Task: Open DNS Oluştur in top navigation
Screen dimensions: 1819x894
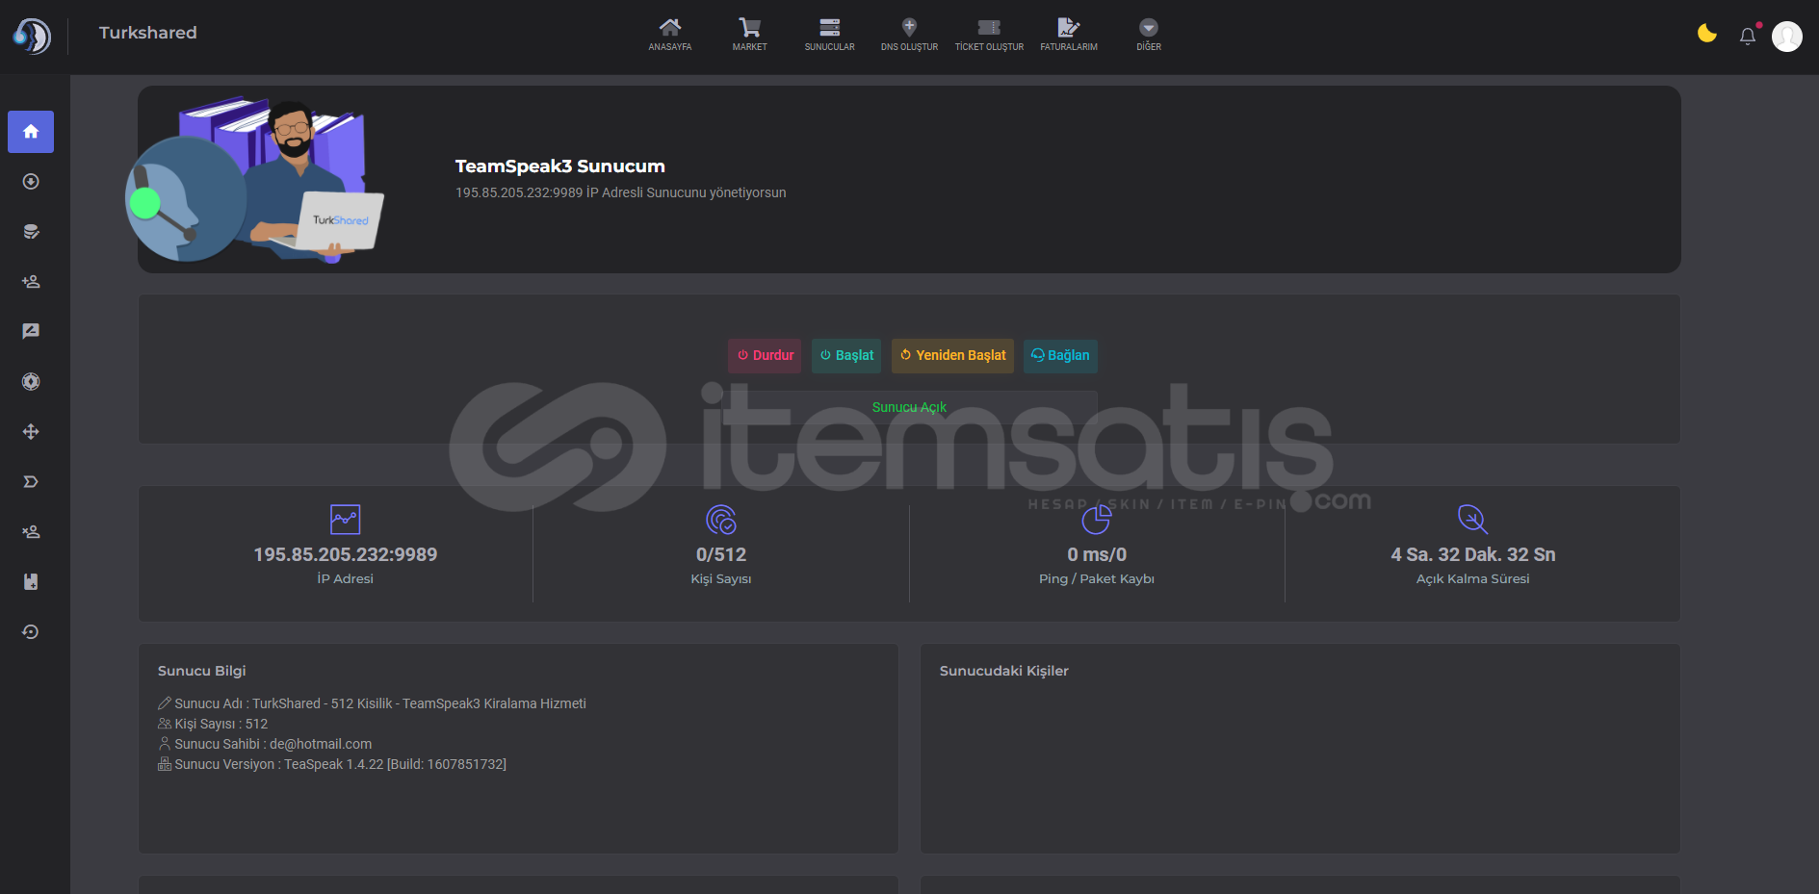Action: [x=909, y=34]
